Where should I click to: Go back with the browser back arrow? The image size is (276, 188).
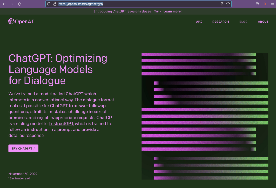(x=4, y=4)
